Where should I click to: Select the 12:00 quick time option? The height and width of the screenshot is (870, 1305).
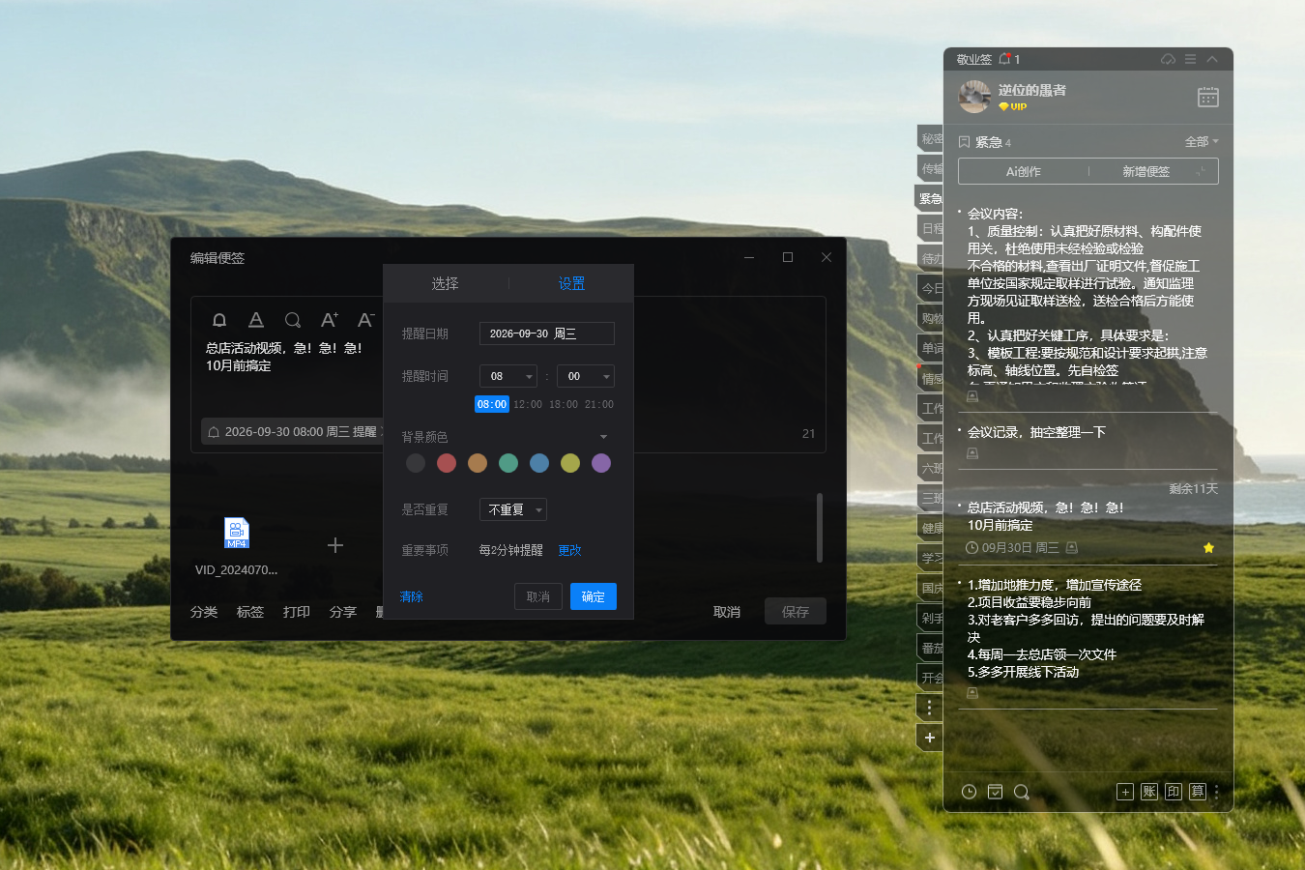pos(528,404)
